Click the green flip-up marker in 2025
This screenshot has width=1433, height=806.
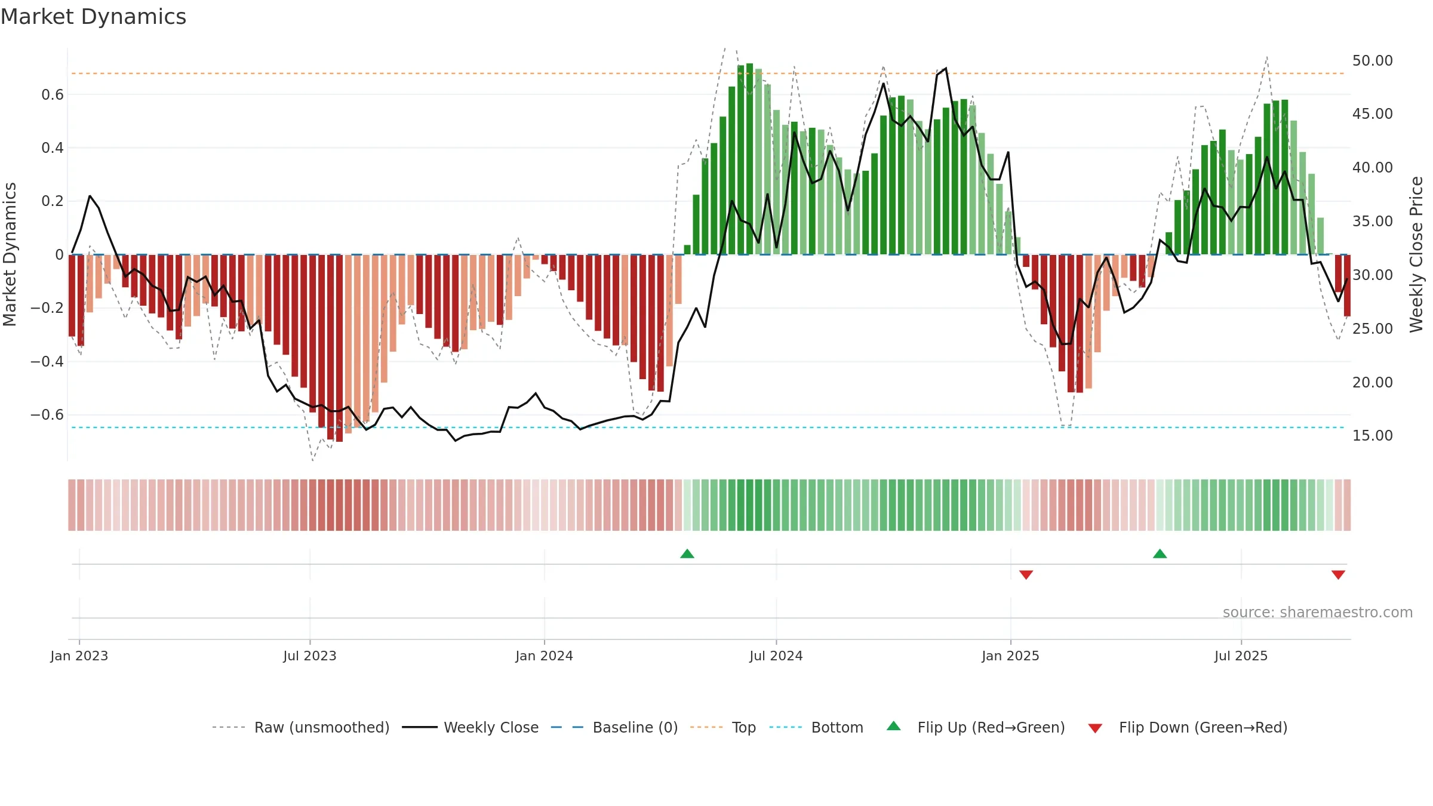click(x=1160, y=553)
